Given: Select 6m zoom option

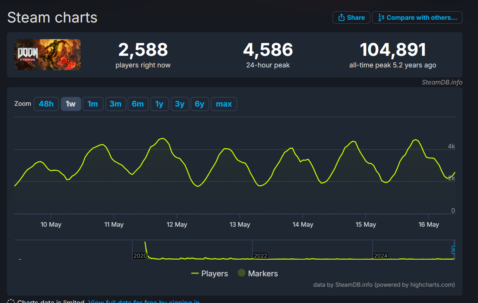Looking at the screenshot, I should click(138, 104).
